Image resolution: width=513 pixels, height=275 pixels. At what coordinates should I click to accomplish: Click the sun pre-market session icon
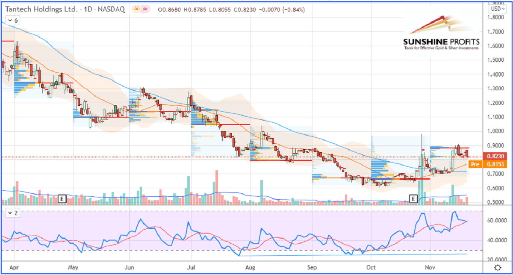pyautogui.click(x=137, y=9)
